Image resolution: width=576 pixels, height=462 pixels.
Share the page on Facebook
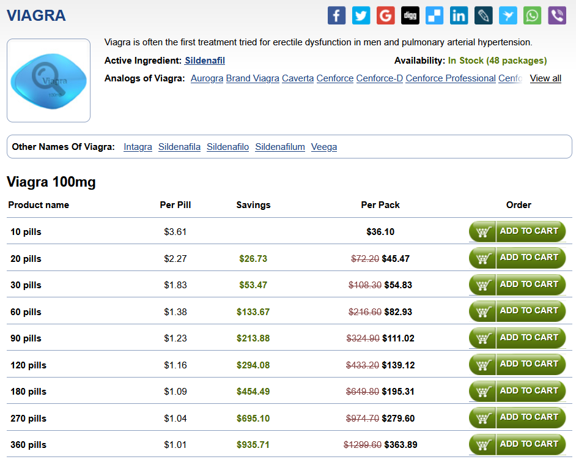[336, 15]
